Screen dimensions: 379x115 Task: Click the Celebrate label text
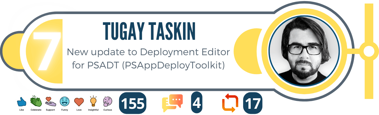[36, 110]
